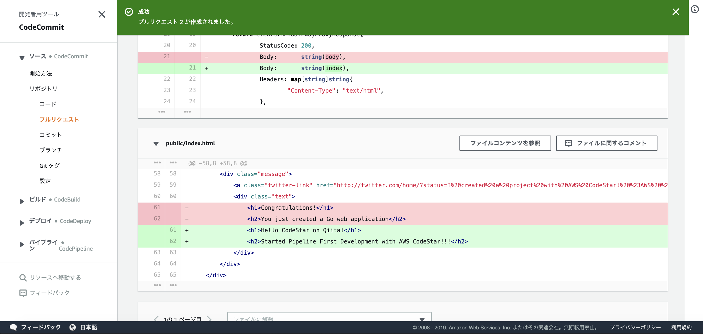Select プルリクエスト in the sidebar

[x=59, y=119]
